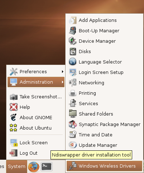144x173 pixels.
Task: Launch Firefox from the panel icon
Action: coord(34,167)
